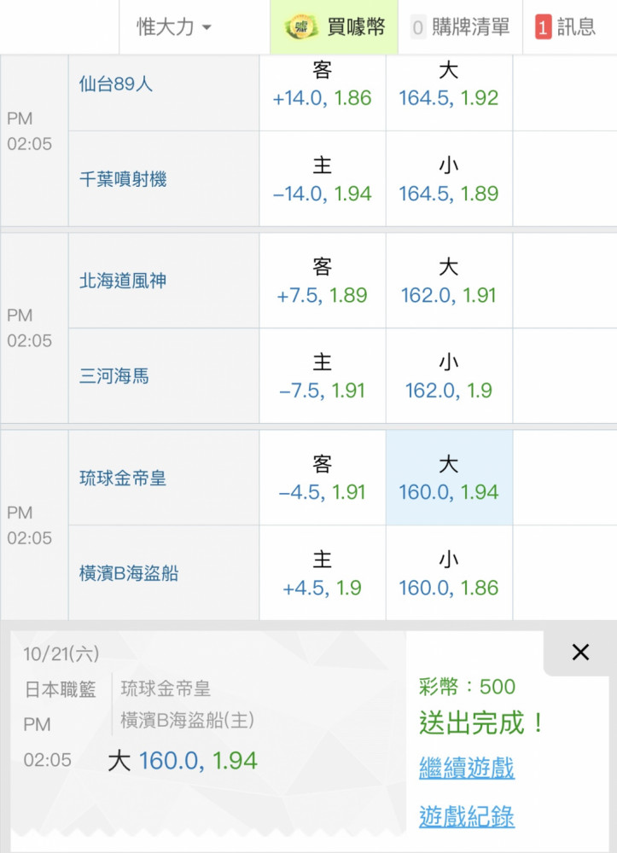Viewport: 617px width, 853px height.
Task: Pick under 164.5 at 1.89
Action: 448,180
